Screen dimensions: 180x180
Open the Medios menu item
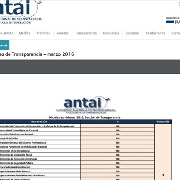click(x=24, y=33)
